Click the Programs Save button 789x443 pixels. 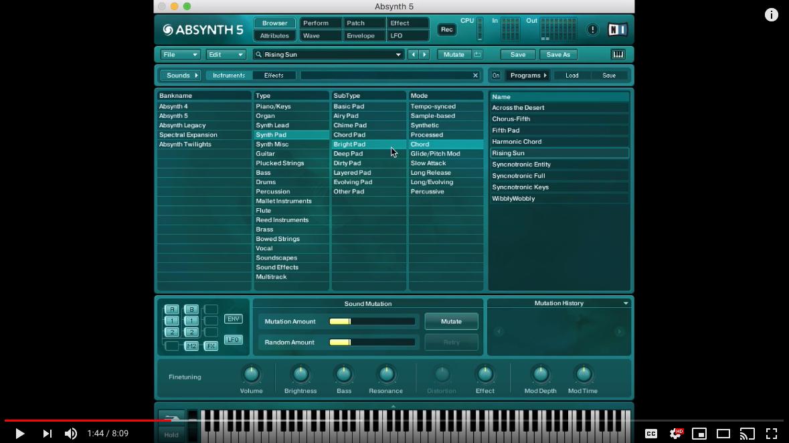609,76
